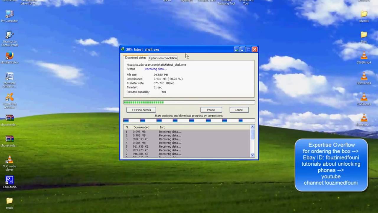Select the Ebay folder icon
Image resolution: width=378 pixels, height=213 pixels.
click(364, 37)
